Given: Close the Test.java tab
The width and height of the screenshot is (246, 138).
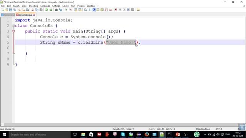Looking at the screenshot, I should 14,15.
